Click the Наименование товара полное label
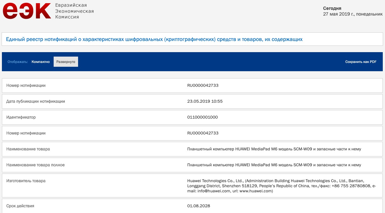Image resolution: width=385 pixels, height=213 pixels. pyautogui.click(x=36, y=165)
